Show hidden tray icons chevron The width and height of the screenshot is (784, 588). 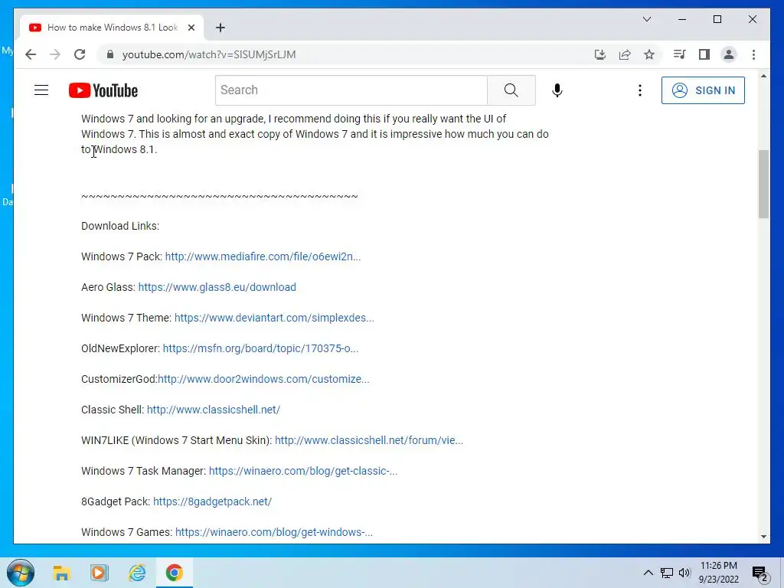[x=648, y=573]
